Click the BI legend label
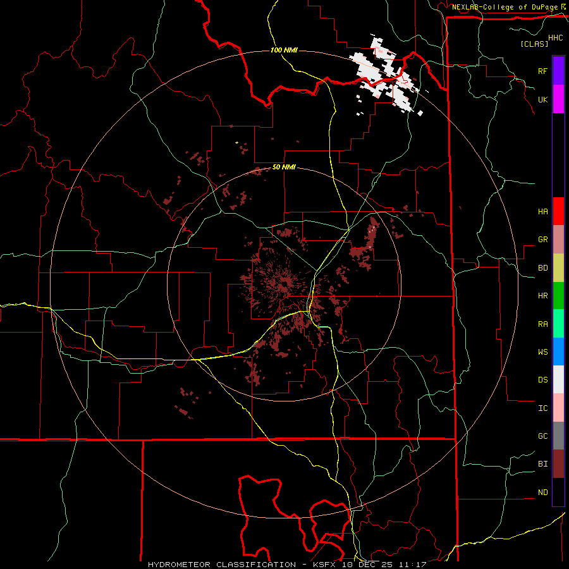The height and width of the screenshot is (569, 569). [x=542, y=464]
